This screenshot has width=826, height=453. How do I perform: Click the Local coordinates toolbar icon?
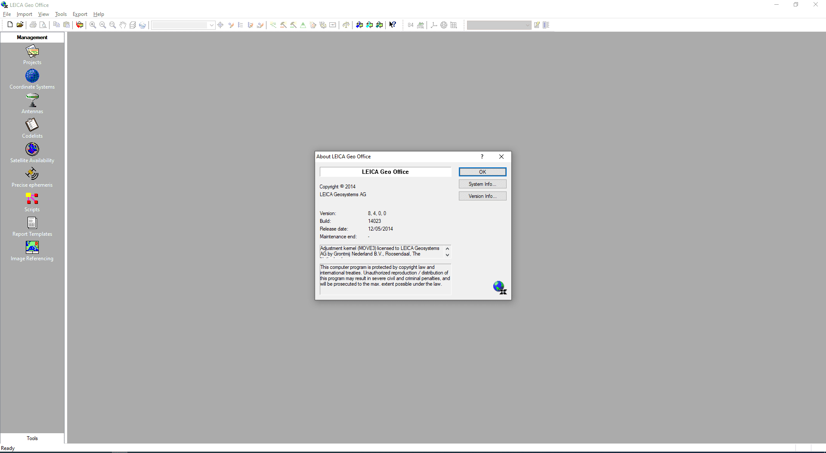(x=421, y=25)
